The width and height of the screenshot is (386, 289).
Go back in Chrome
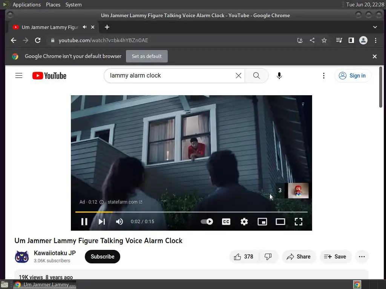pos(14,40)
